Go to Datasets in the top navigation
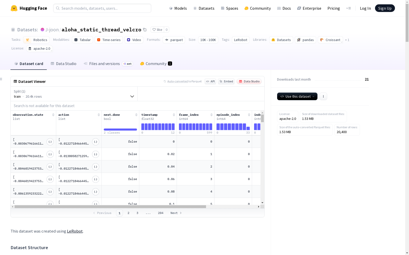This screenshot has width=409, height=255. coord(204,8)
